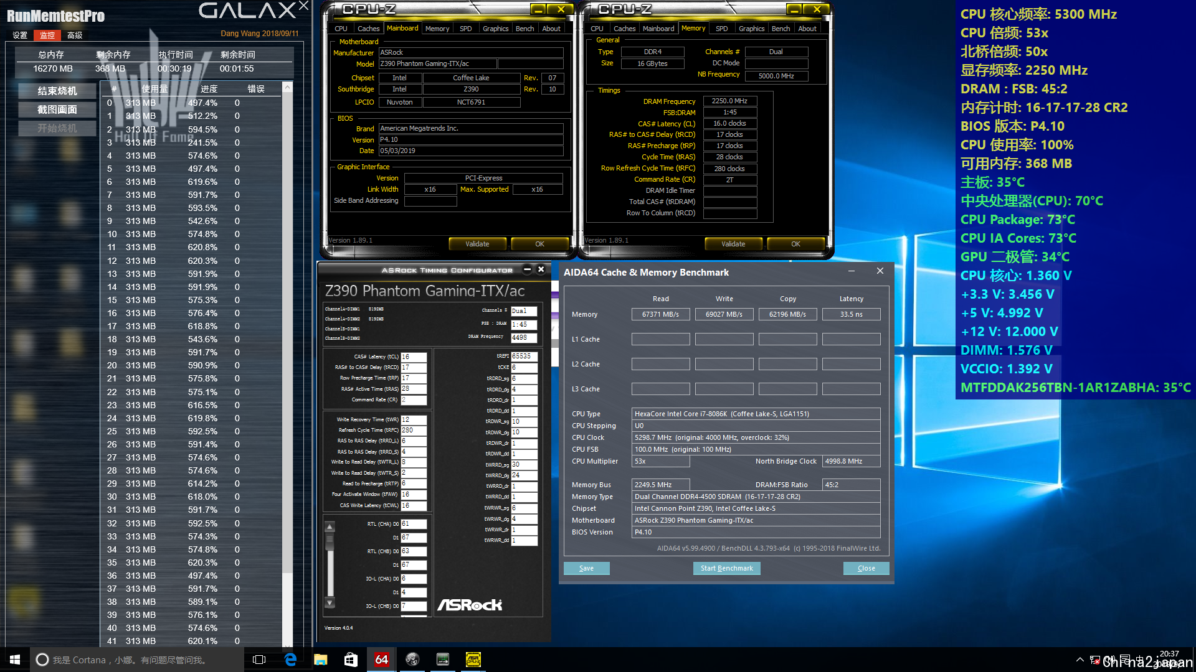Click the Memory Latency result 33.5 ns

coord(851,314)
